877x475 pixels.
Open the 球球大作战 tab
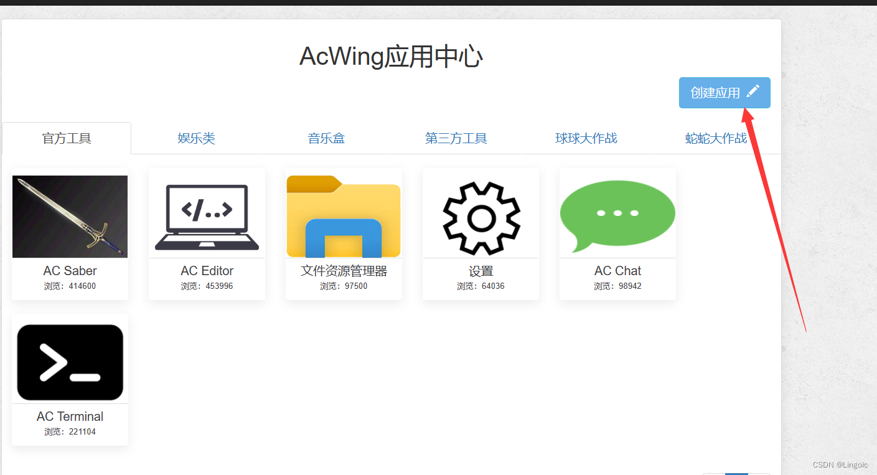(x=586, y=138)
